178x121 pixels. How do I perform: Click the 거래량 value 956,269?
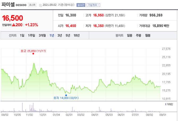[x=156, y=15]
